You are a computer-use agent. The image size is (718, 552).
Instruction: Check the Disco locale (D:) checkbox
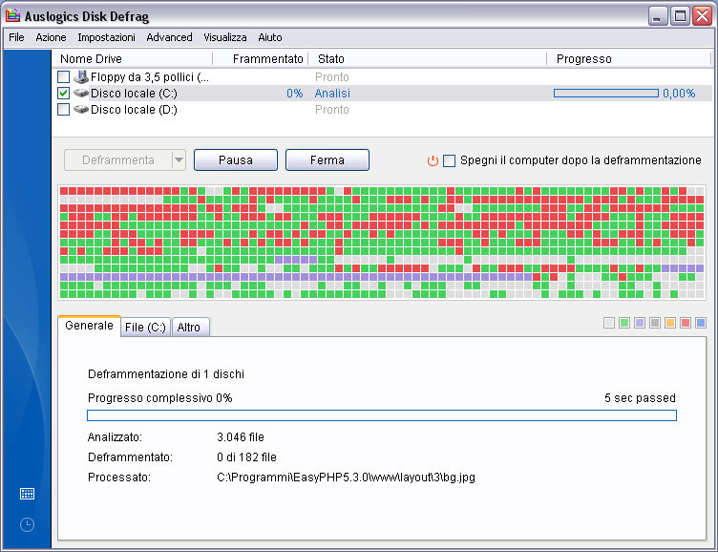pyautogui.click(x=64, y=110)
